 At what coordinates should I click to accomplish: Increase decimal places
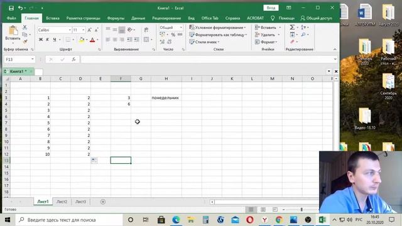(162, 42)
